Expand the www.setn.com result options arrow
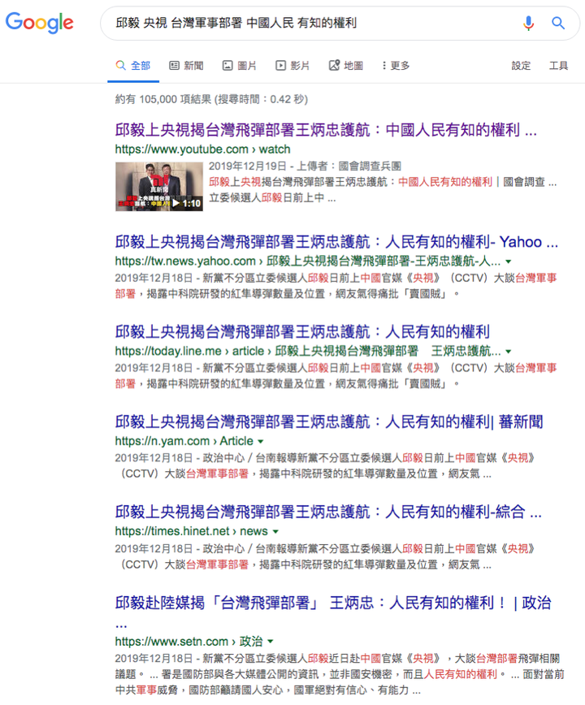The width and height of the screenshot is (585, 705). (271, 642)
